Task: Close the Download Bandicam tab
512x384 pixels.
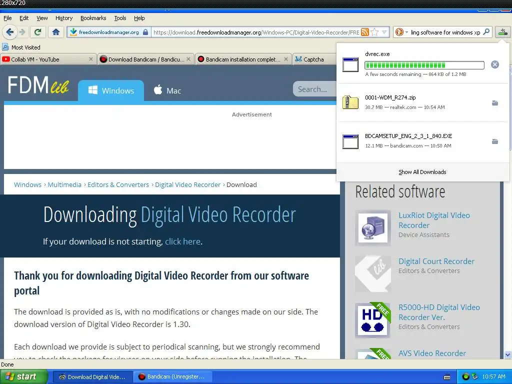Action: [x=188, y=59]
